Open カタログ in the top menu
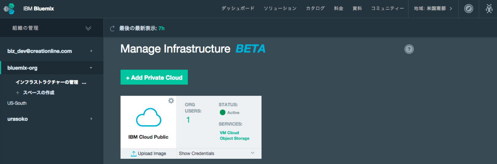This screenshot has height=164, width=497. 315,9
